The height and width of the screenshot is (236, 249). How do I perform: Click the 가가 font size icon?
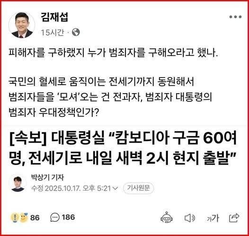pos(213,218)
